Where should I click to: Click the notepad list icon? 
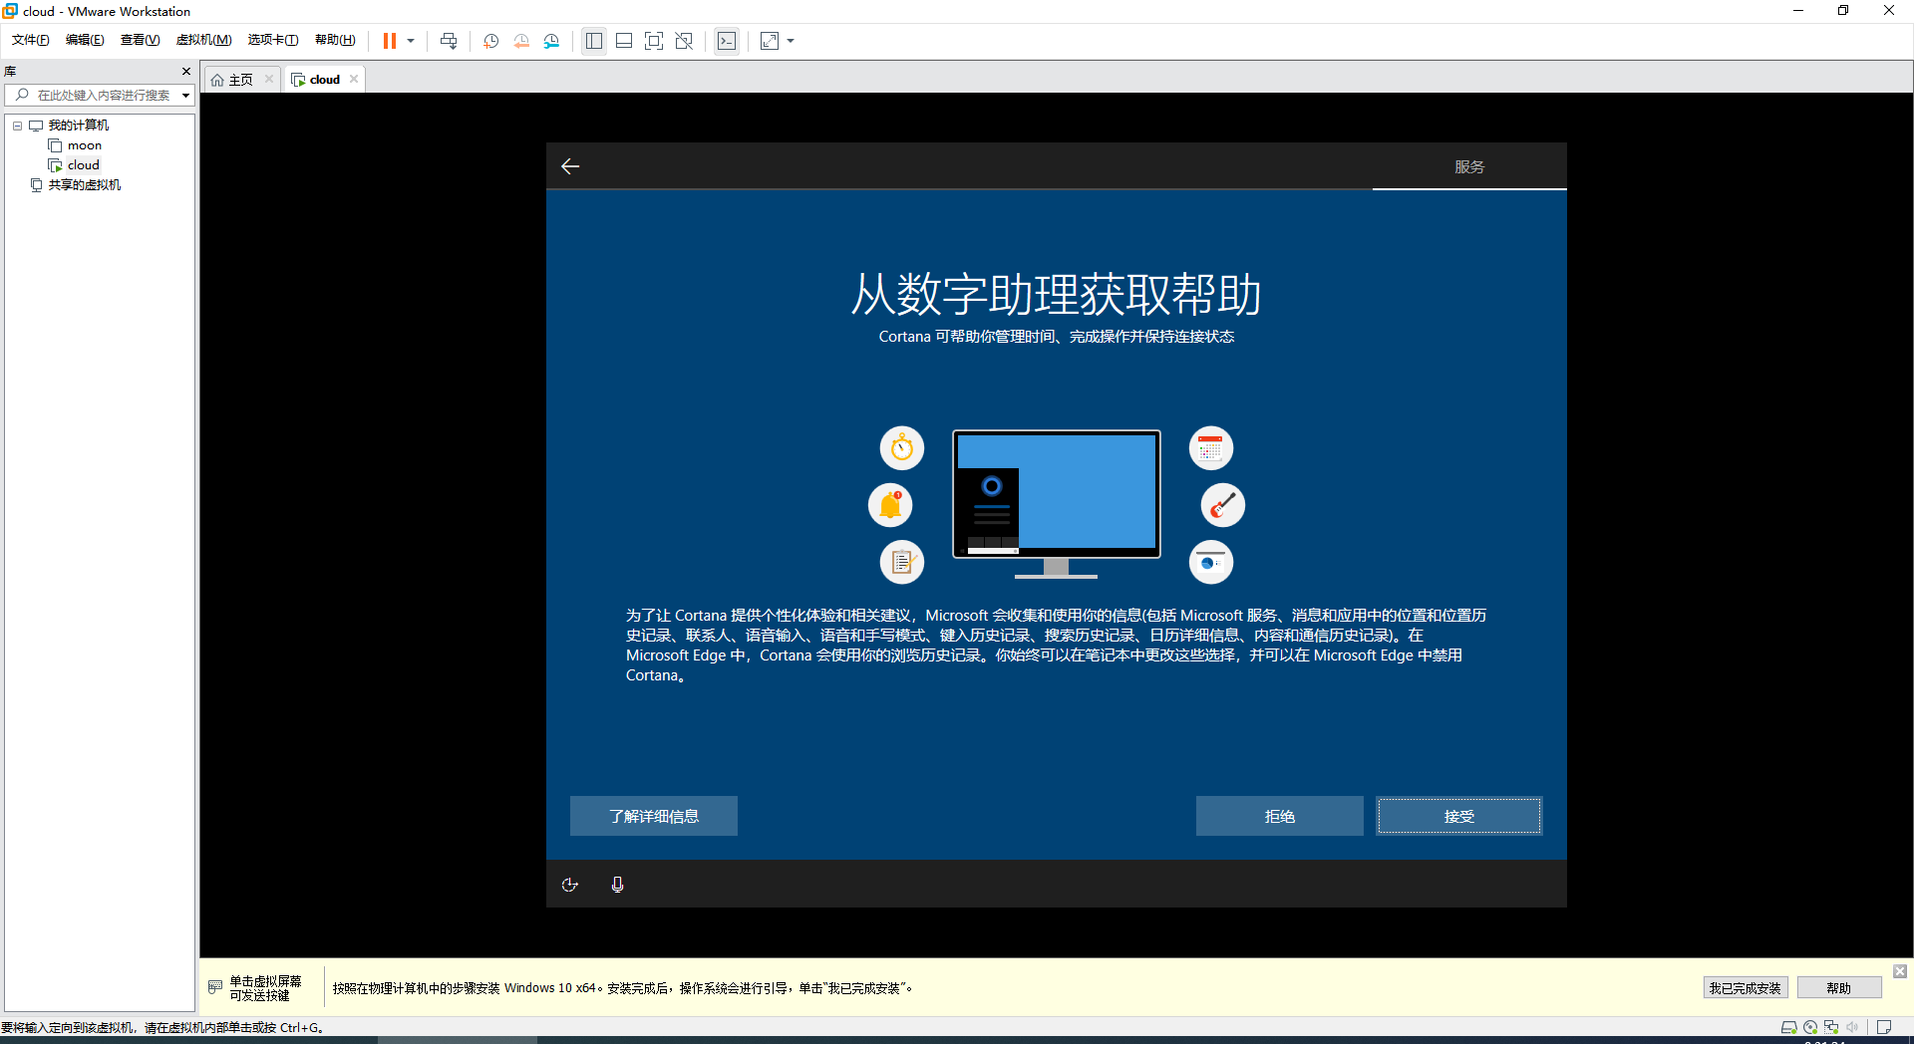(x=902, y=562)
